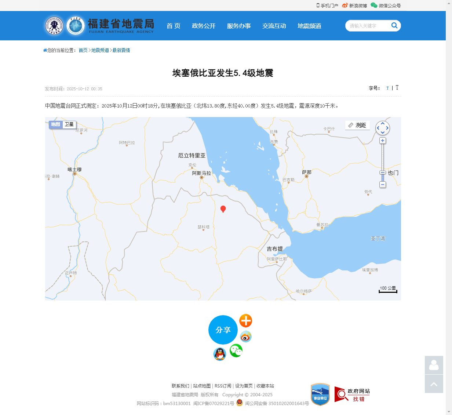The height and width of the screenshot is (415, 452).
Task: Click the search magnifier icon
Action: coord(394,26)
